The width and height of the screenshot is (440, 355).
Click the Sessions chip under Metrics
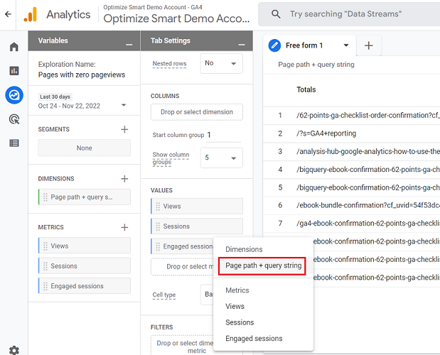tap(84, 266)
